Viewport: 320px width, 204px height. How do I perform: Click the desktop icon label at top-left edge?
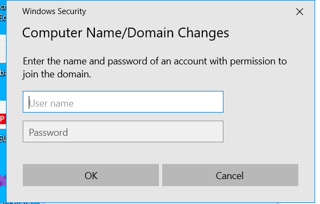[x=3, y=12]
